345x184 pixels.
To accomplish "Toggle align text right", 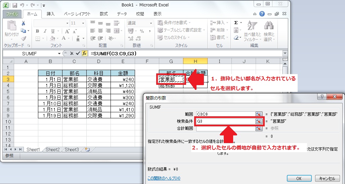I will (108, 31).
